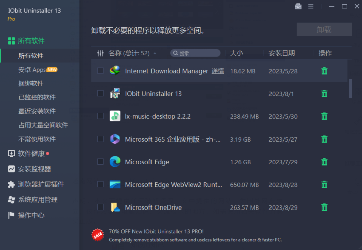Open the toolbox icon in title bar
Image resolution: width=362 pixels, height=250 pixels.
(298, 6)
